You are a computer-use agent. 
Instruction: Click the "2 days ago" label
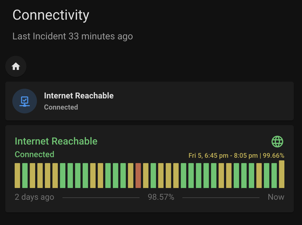[x=34, y=197]
